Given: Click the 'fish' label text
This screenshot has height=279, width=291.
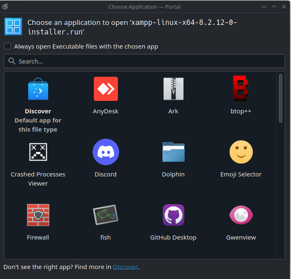Looking at the screenshot, I should pos(105,237).
